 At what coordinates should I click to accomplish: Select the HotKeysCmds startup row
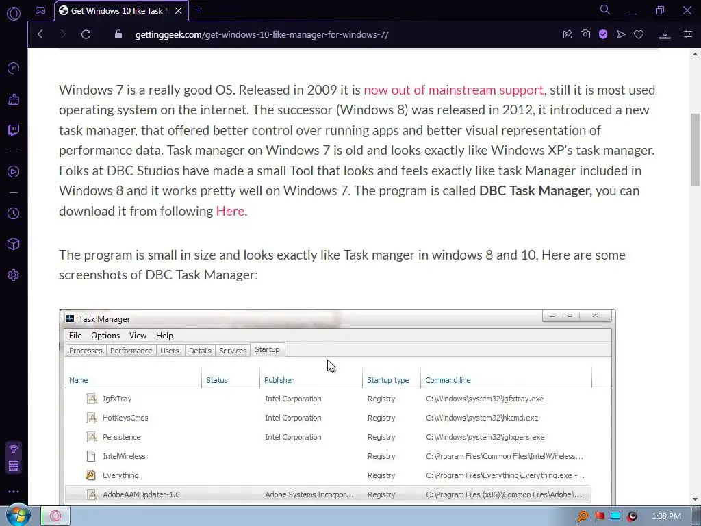coord(328,418)
